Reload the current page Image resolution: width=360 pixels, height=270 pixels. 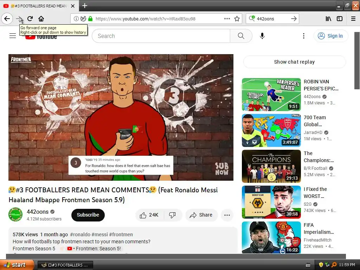[x=30, y=19]
